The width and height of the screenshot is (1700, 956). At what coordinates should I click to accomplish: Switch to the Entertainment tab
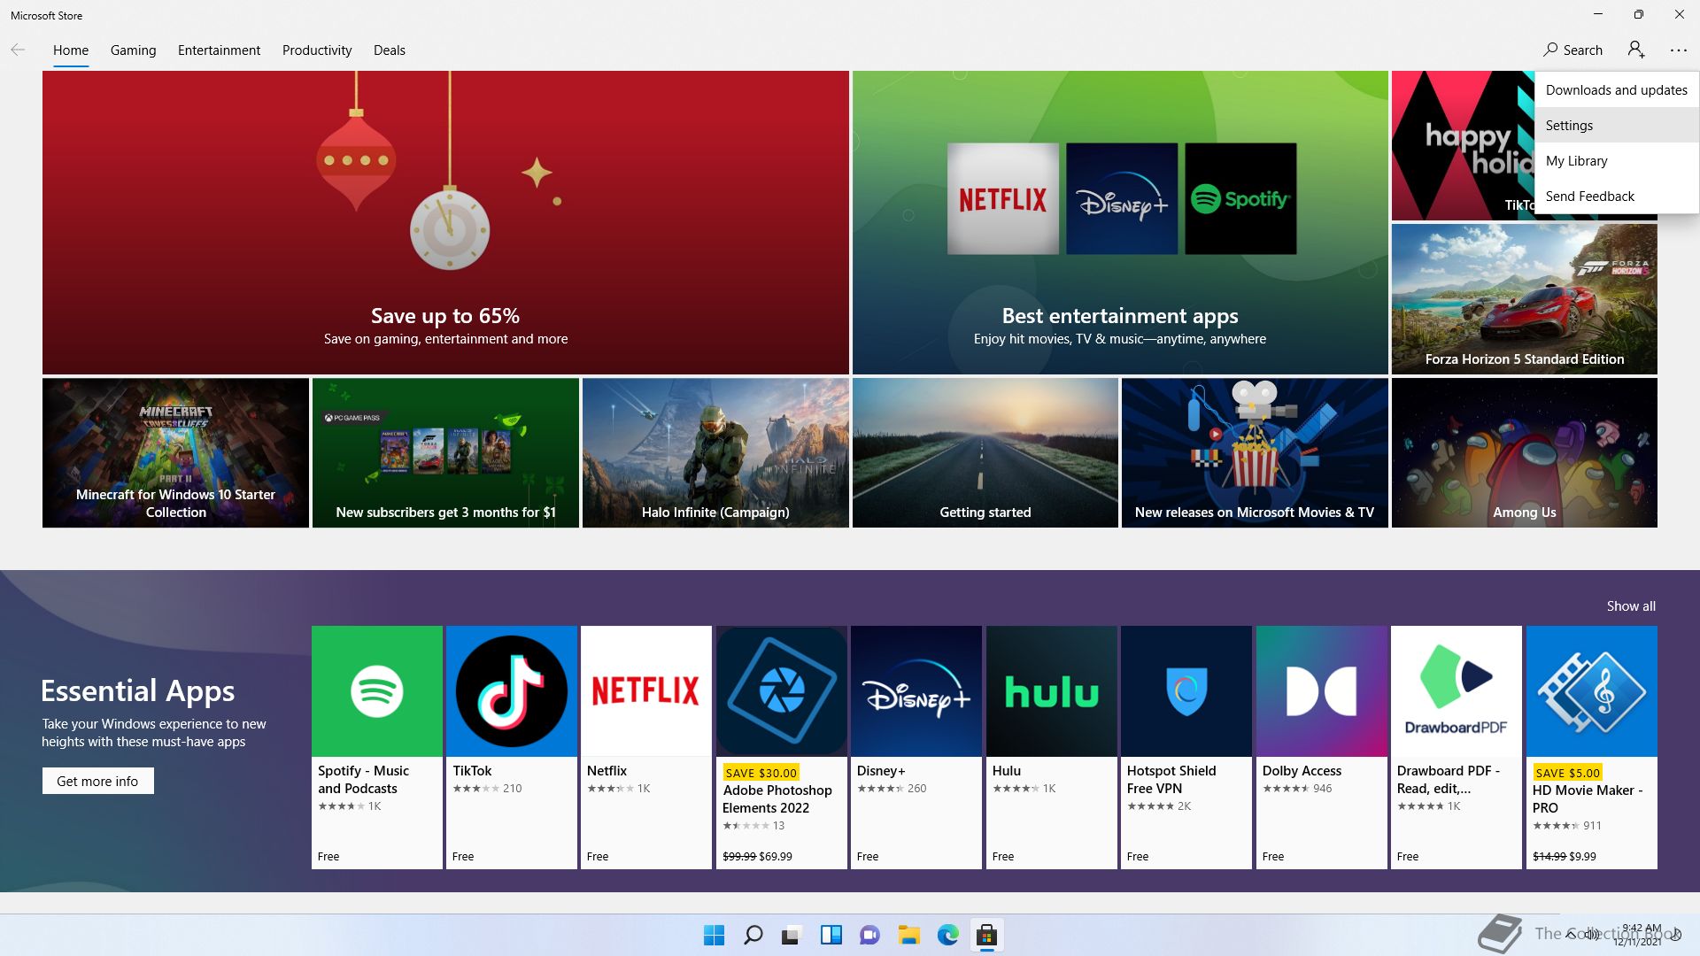coord(219,50)
